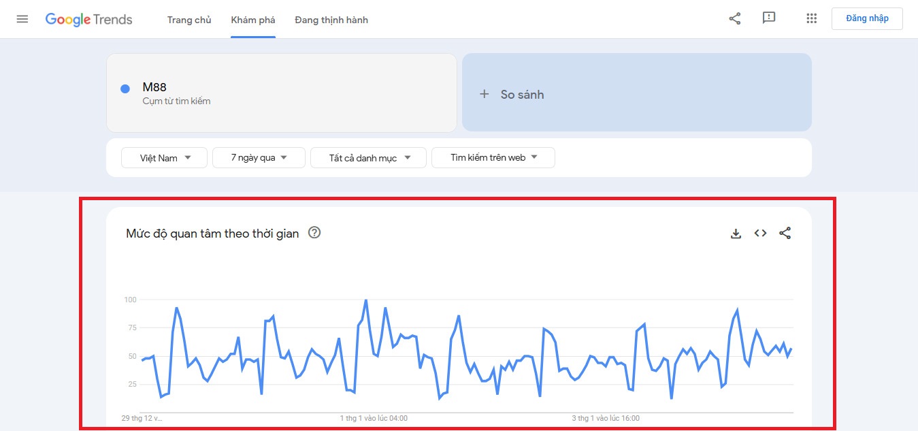Open the 7 ngày qua time dropdown
Screen dimensions: 918x431
259,158
